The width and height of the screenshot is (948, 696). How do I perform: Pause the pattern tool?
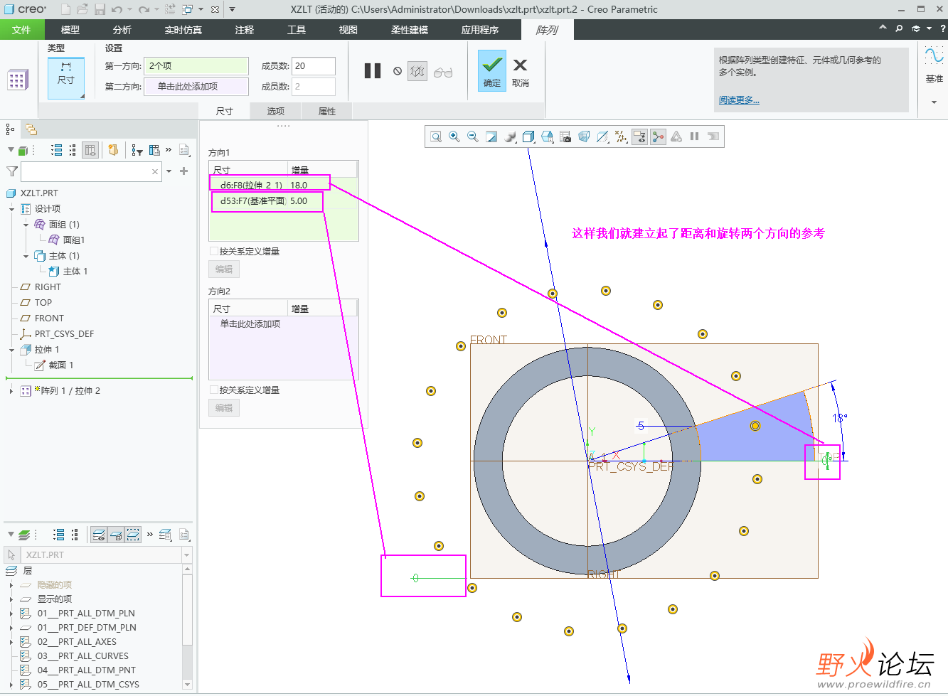tap(373, 71)
